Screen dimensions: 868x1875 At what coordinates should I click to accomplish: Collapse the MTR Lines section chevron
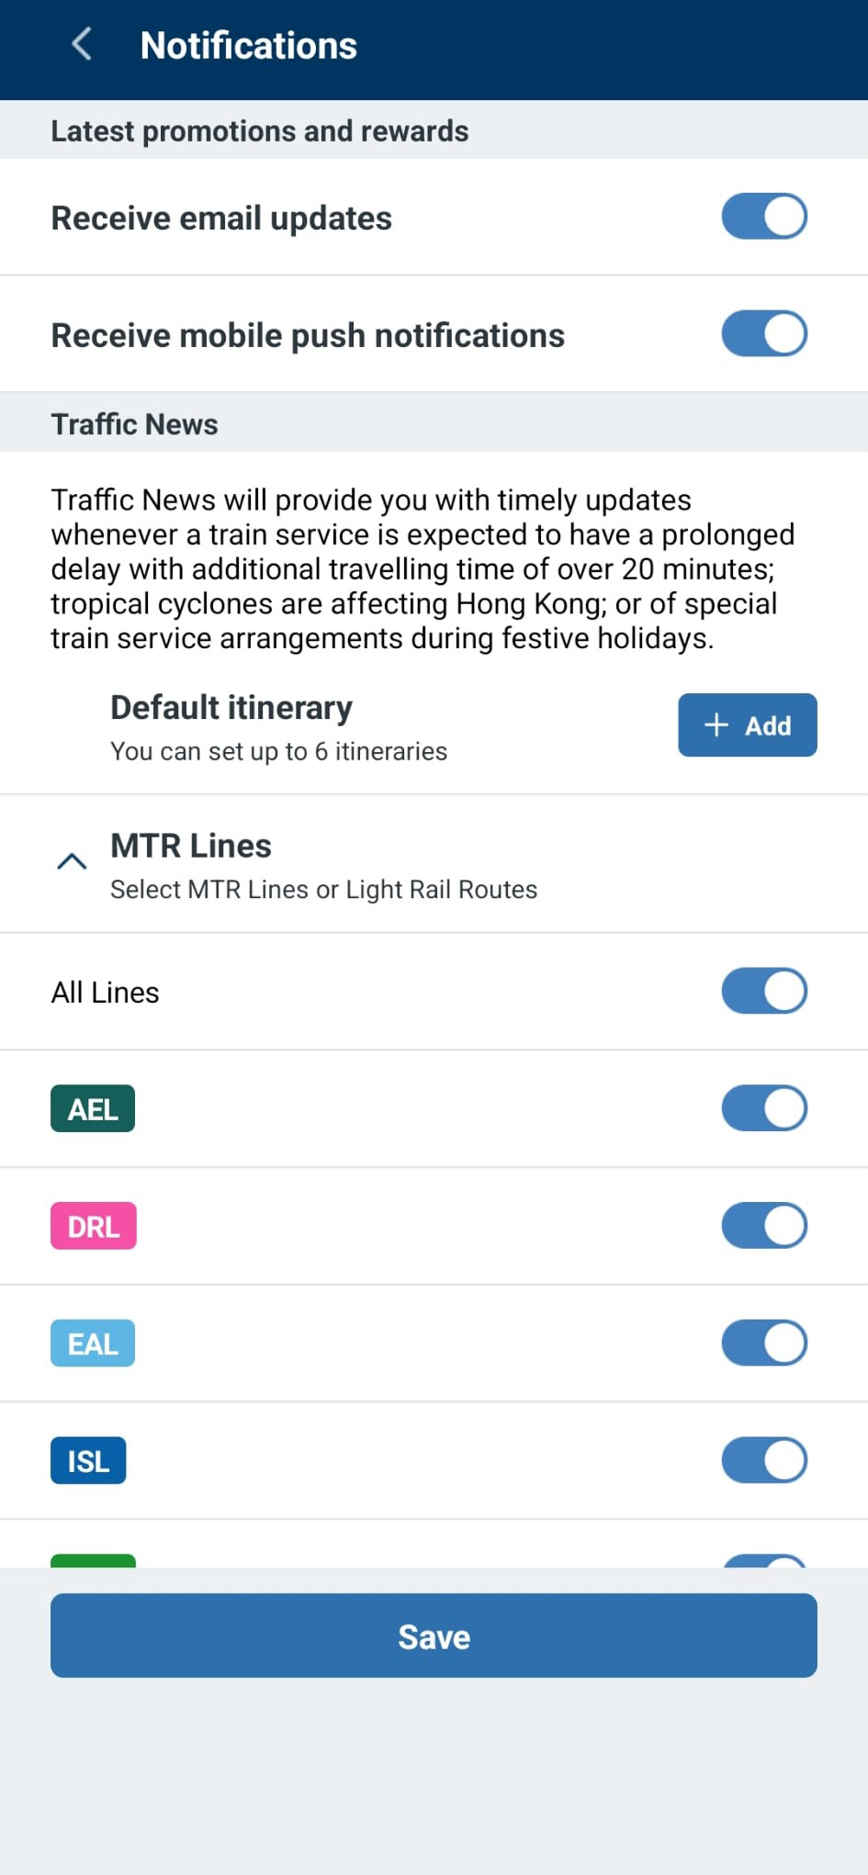coord(72,861)
